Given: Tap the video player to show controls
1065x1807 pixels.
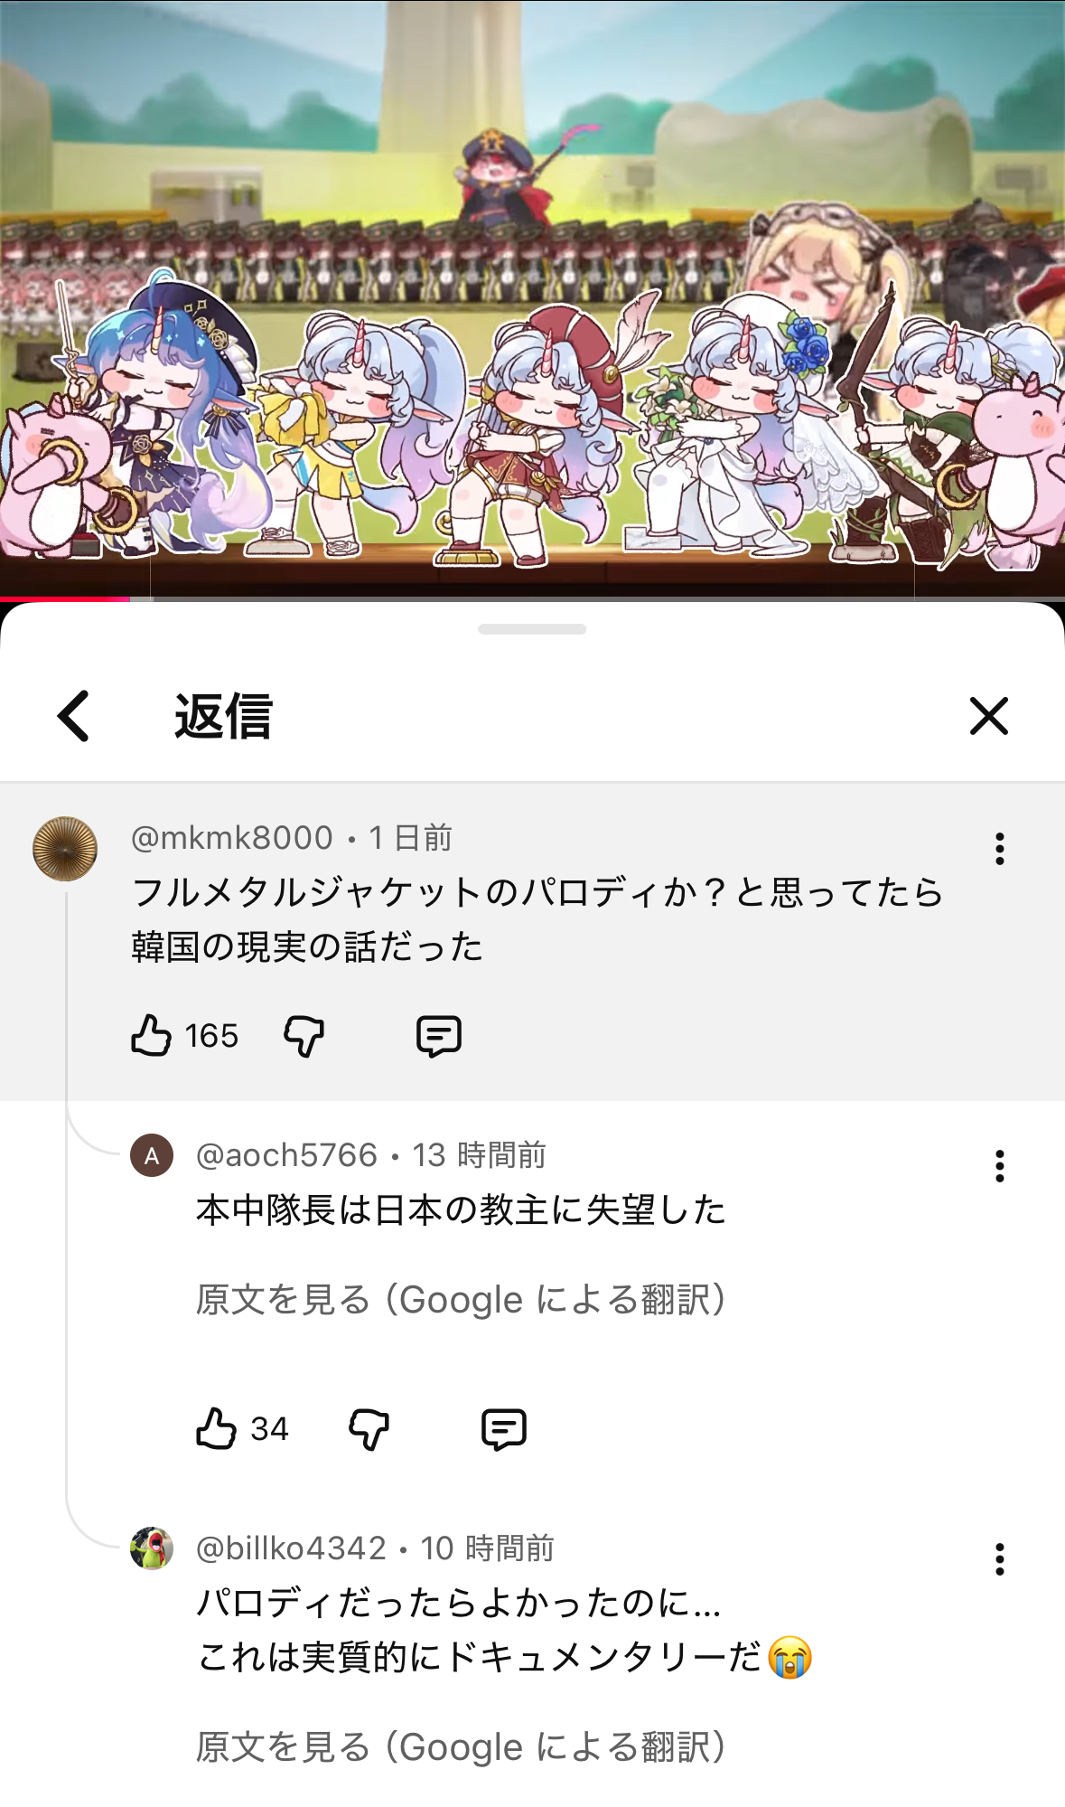Looking at the screenshot, I should tap(532, 298).
